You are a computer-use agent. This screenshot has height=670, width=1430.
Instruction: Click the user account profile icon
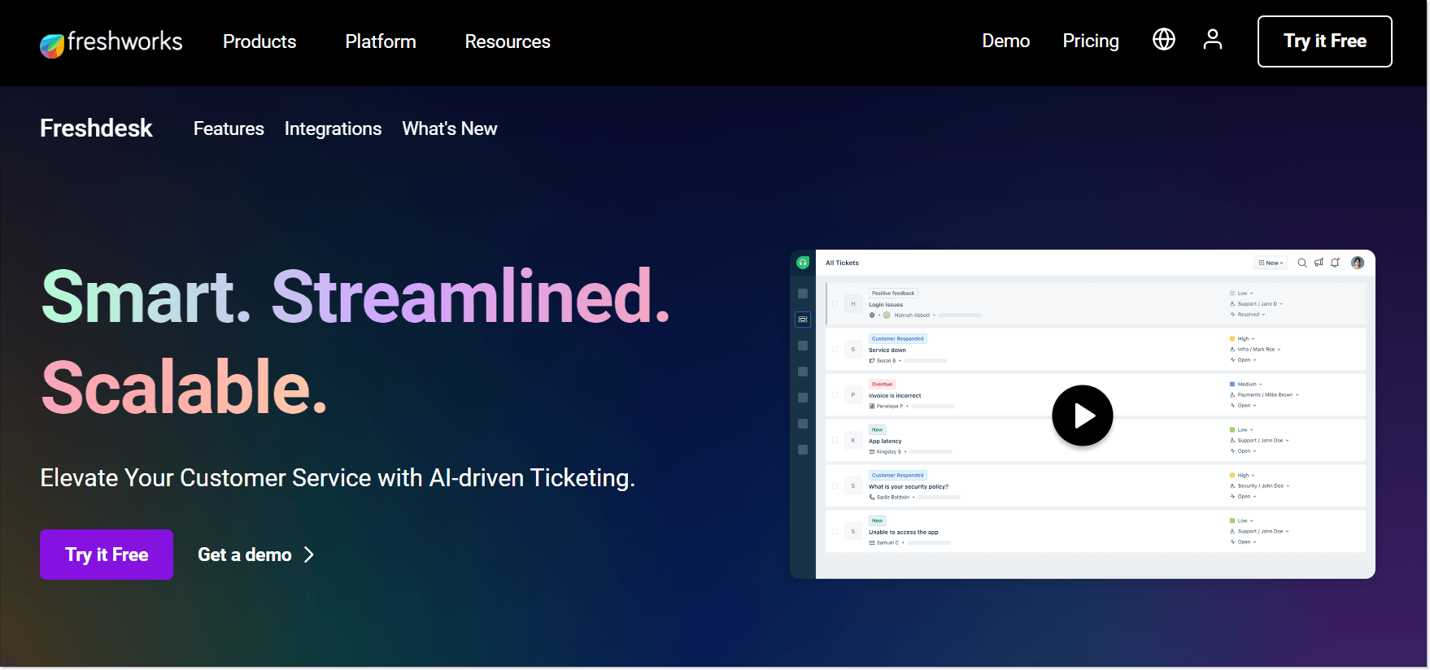click(1212, 39)
